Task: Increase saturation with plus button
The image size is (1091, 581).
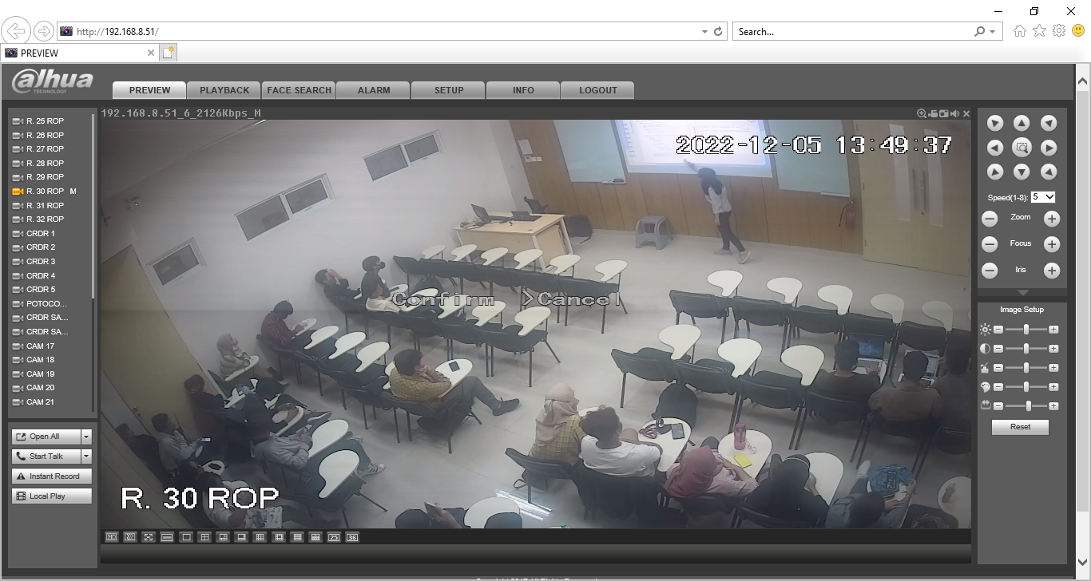Action: [1053, 368]
